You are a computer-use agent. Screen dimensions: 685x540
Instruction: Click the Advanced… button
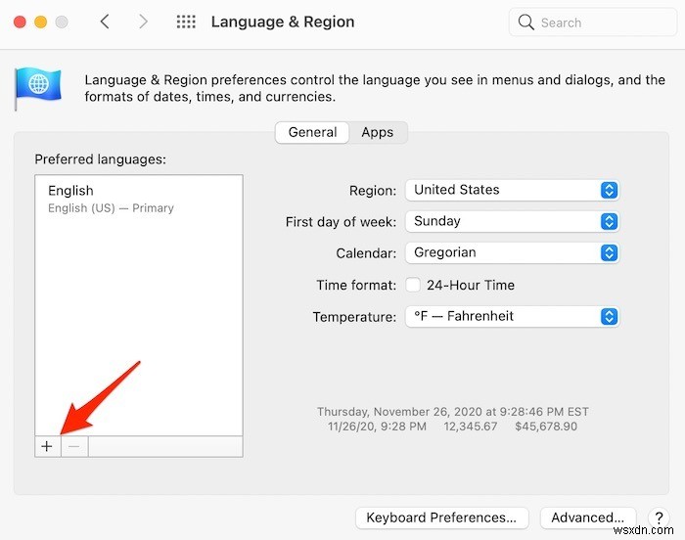point(587,517)
